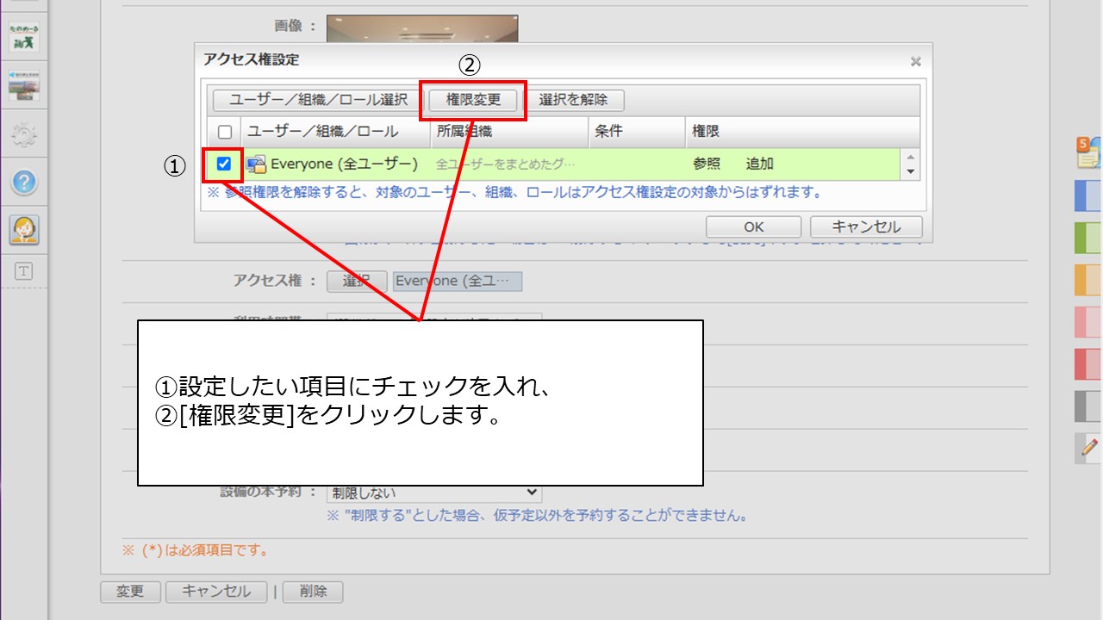The height and width of the screenshot is (620, 1103).
Task: Click the 選択を解除 button
Action: [573, 100]
